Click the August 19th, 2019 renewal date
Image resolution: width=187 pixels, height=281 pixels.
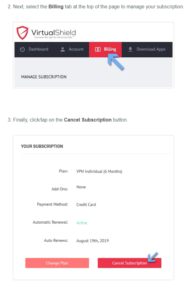click(92, 241)
